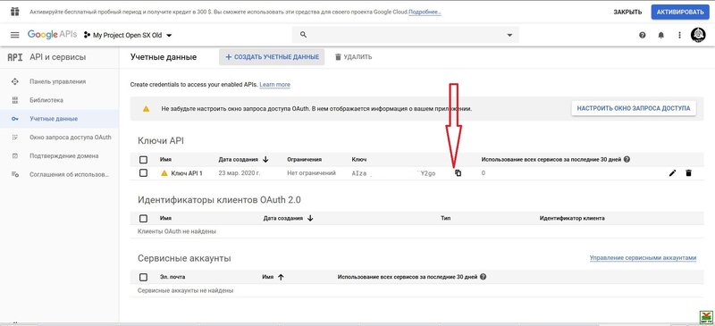The image size is (715, 326).
Task: Click the Идентификатор клиента column header
Action: (x=572, y=219)
